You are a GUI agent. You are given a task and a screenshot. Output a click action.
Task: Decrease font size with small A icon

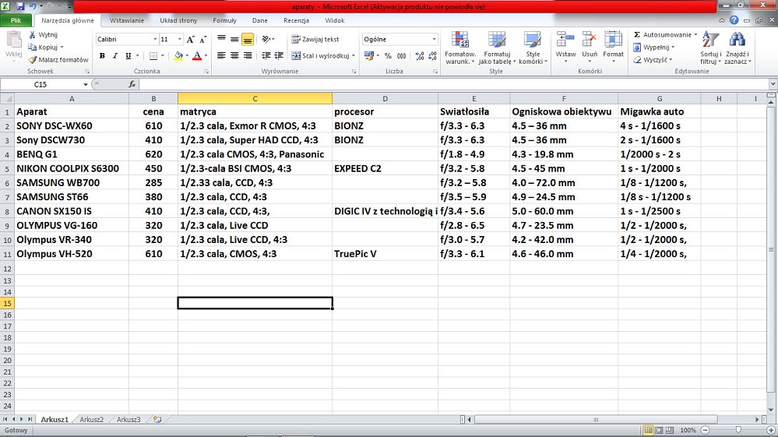[x=202, y=39]
